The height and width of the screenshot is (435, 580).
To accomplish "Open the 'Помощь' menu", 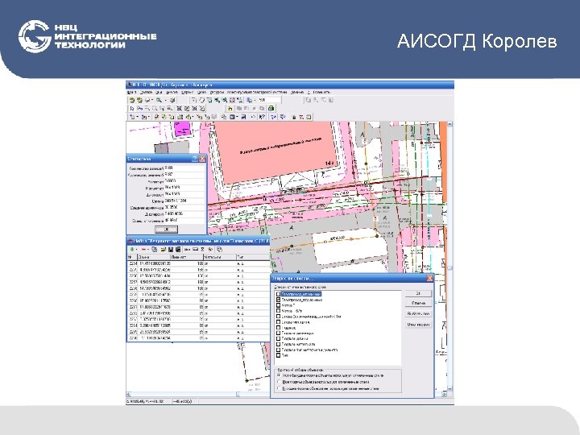I will [x=321, y=92].
